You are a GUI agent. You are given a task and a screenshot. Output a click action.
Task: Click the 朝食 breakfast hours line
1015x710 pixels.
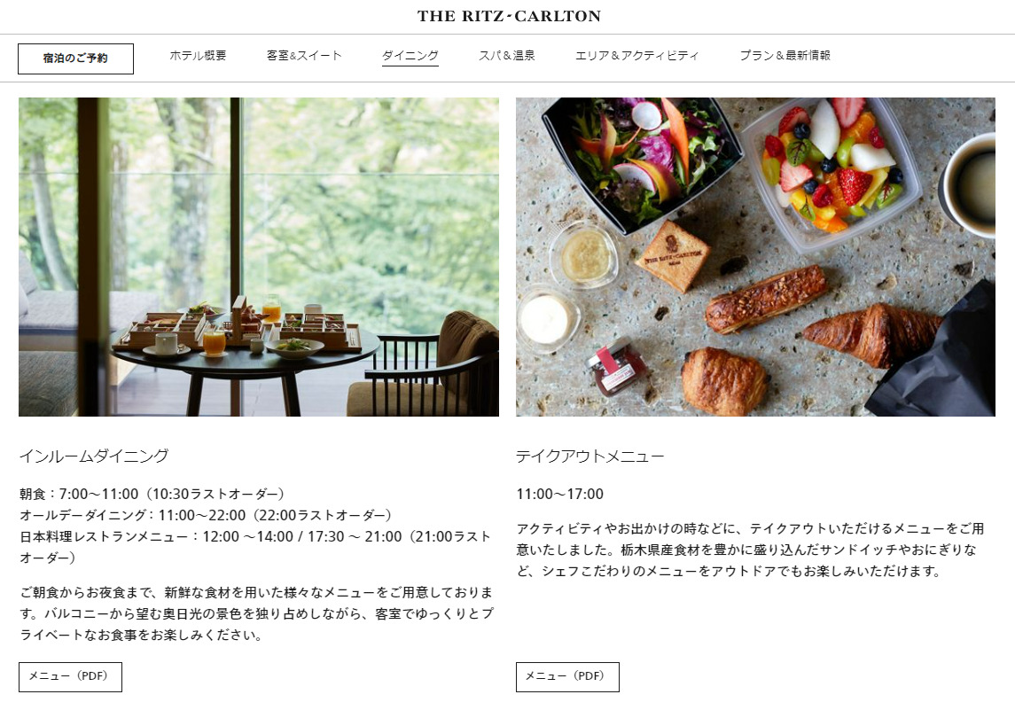152,495
